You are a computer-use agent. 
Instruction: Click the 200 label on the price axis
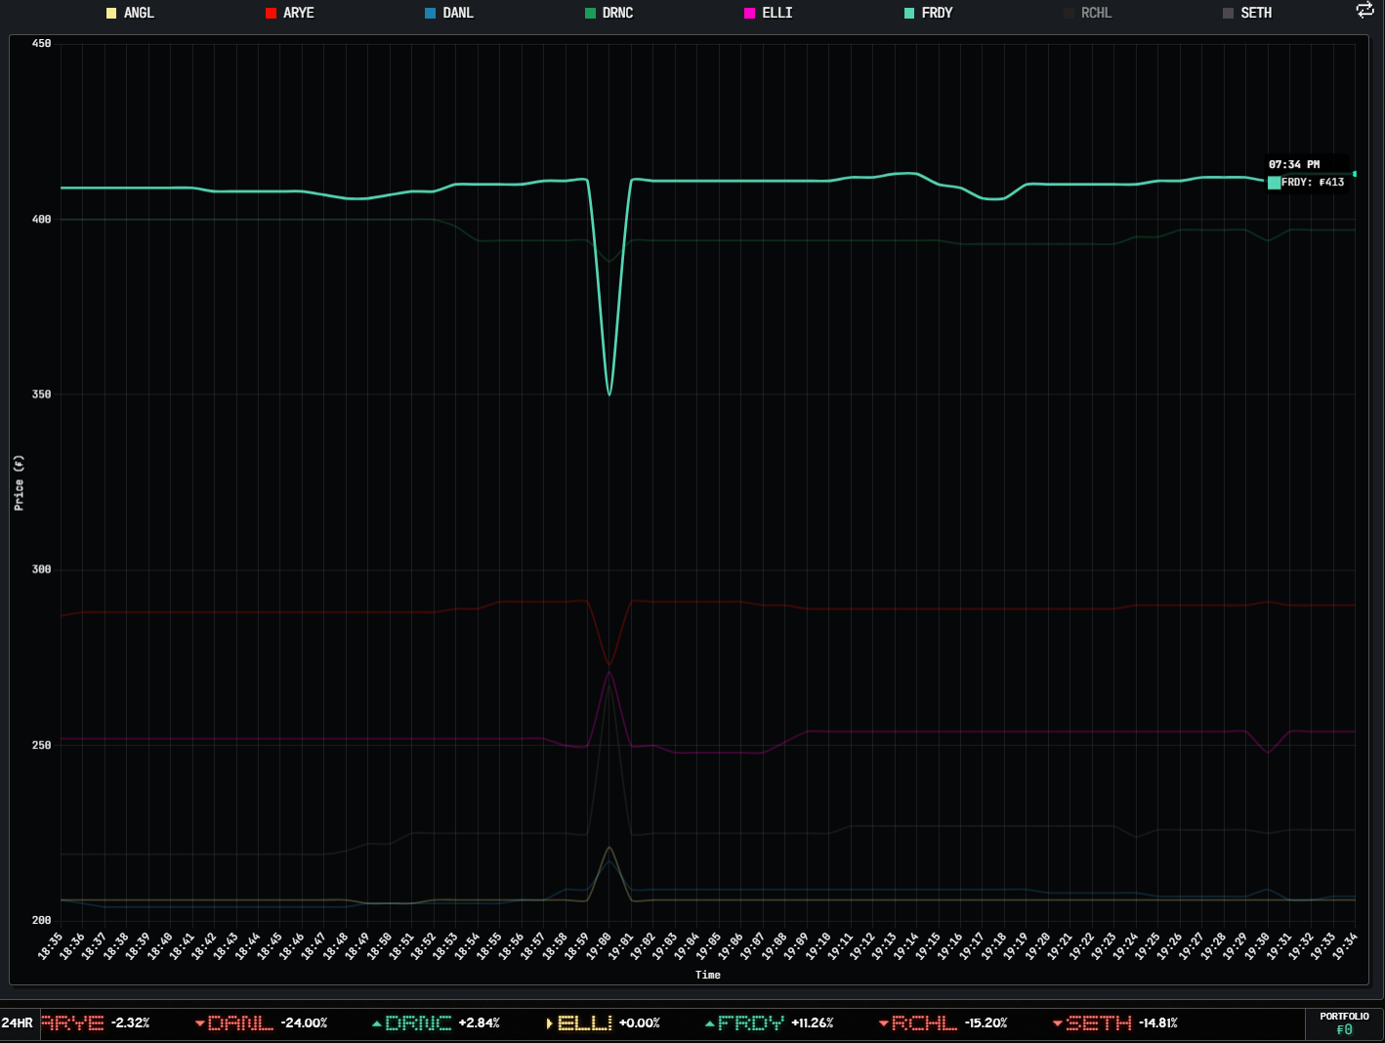pyautogui.click(x=41, y=920)
